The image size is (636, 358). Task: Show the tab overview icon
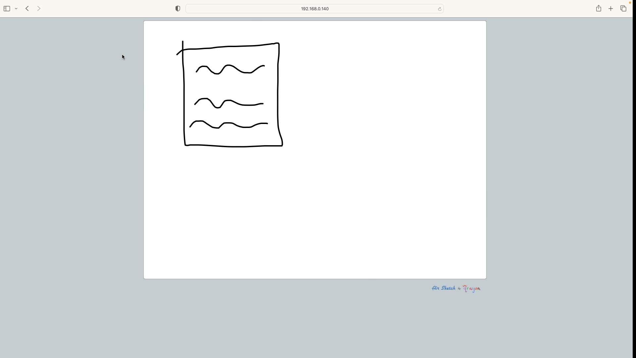coord(623,9)
